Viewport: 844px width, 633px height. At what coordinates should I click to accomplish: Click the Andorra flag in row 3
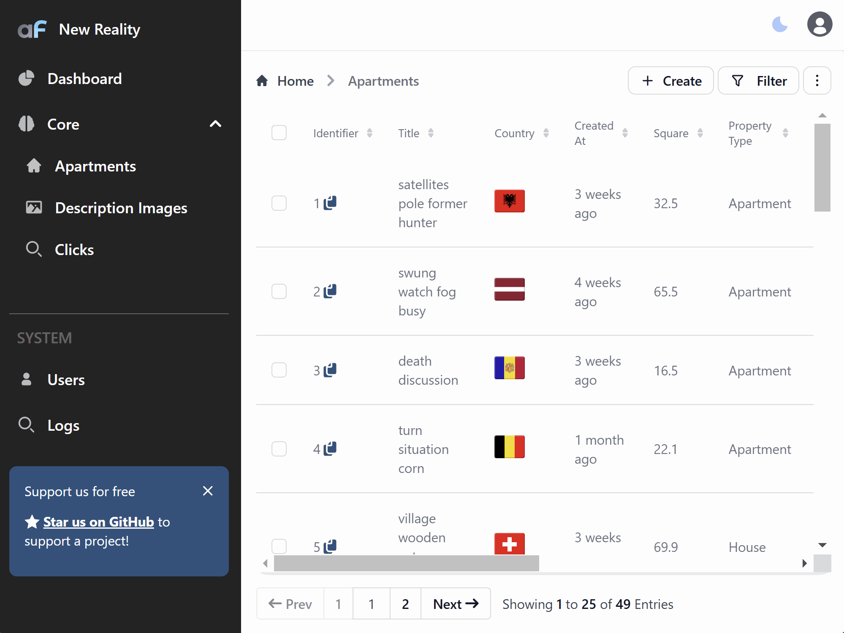pyautogui.click(x=509, y=368)
